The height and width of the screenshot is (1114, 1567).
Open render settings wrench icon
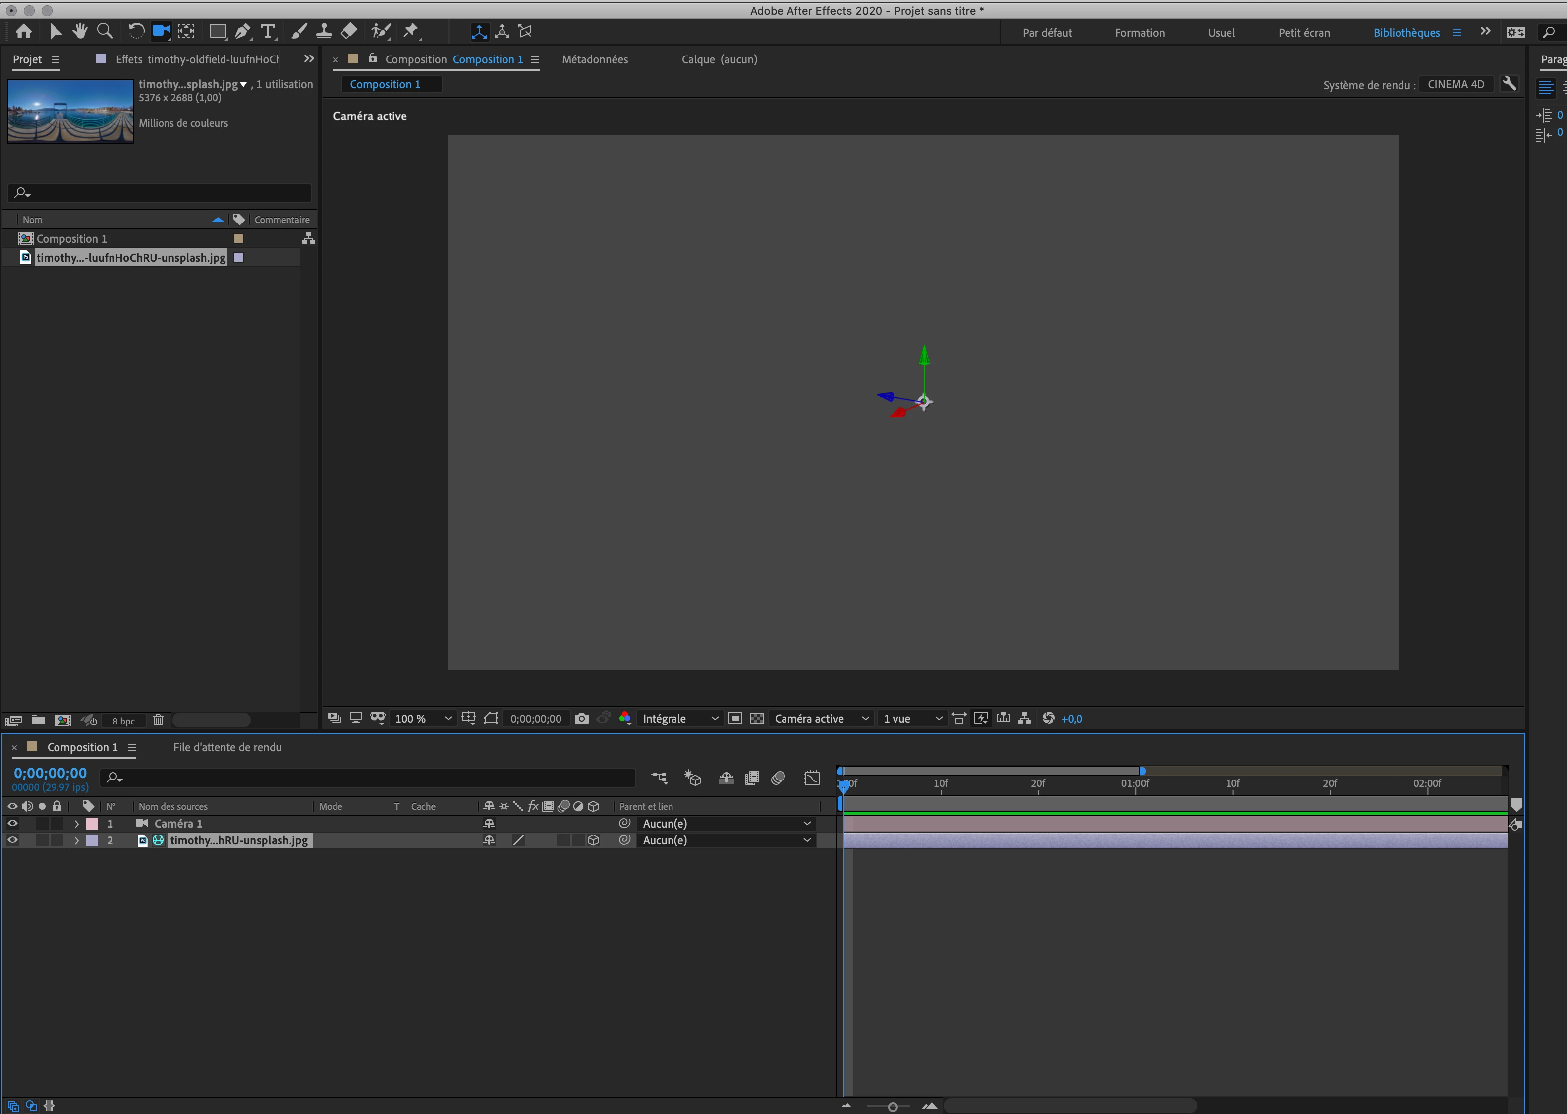click(x=1509, y=84)
